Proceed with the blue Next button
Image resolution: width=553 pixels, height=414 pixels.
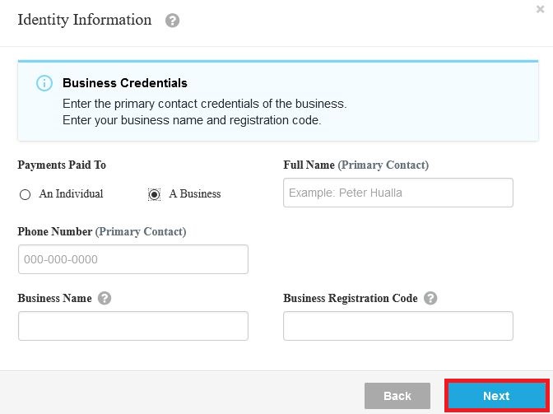coord(496,396)
